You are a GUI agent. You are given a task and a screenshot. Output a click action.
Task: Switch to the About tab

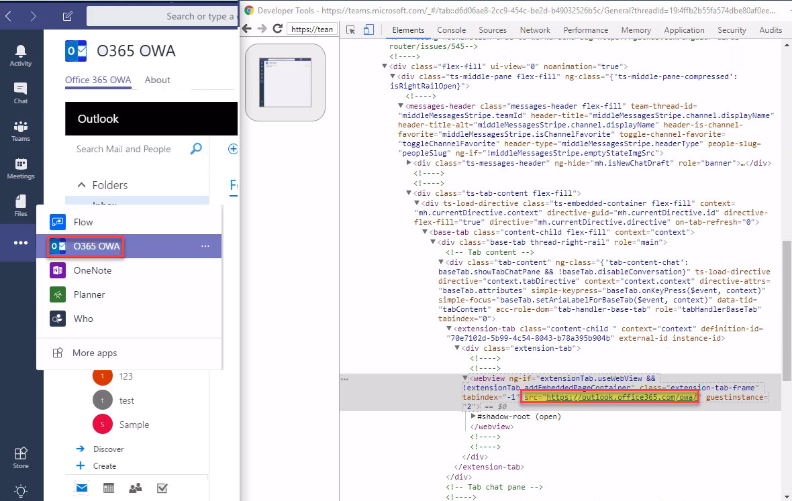157,80
